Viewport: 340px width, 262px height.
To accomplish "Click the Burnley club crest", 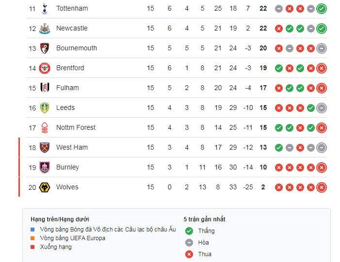I will [x=45, y=167].
